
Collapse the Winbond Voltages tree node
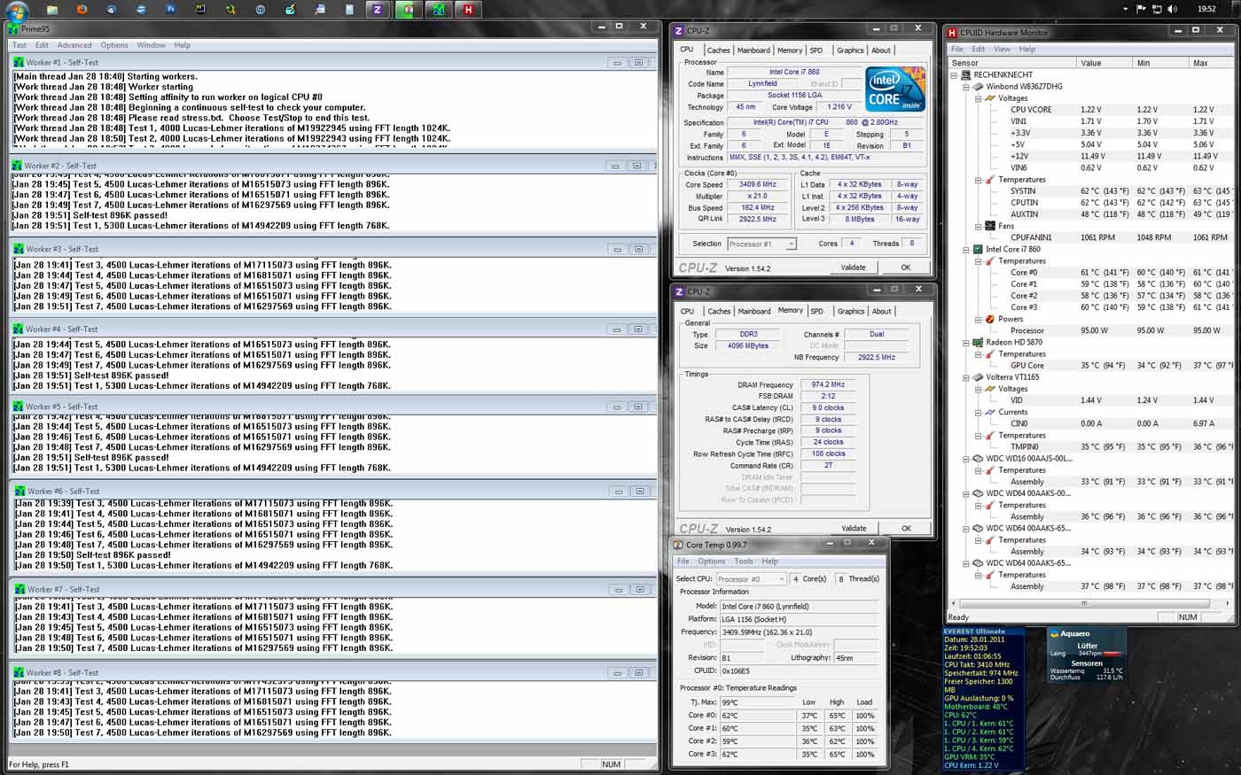(979, 98)
